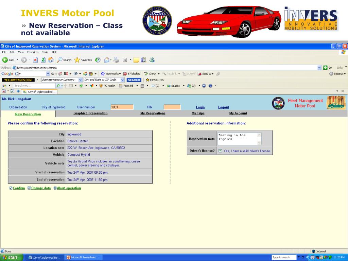Open Favorites with the star icon
Viewport: 348px width, 261px height.
tap(83, 60)
